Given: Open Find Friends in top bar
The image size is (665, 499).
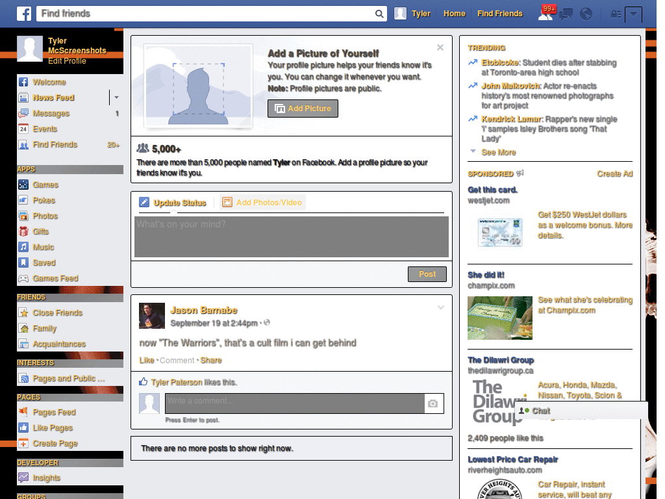Looking at the screenshot, I should (499, 14).
